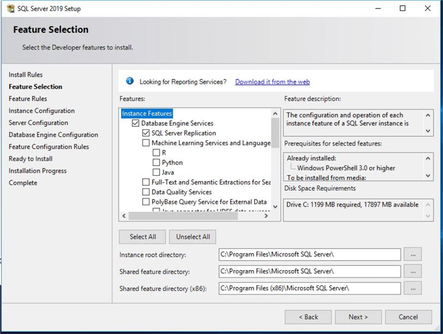443x334 pixels.
Task: Browse for the instance root directory
Action: tap(412, 255)
